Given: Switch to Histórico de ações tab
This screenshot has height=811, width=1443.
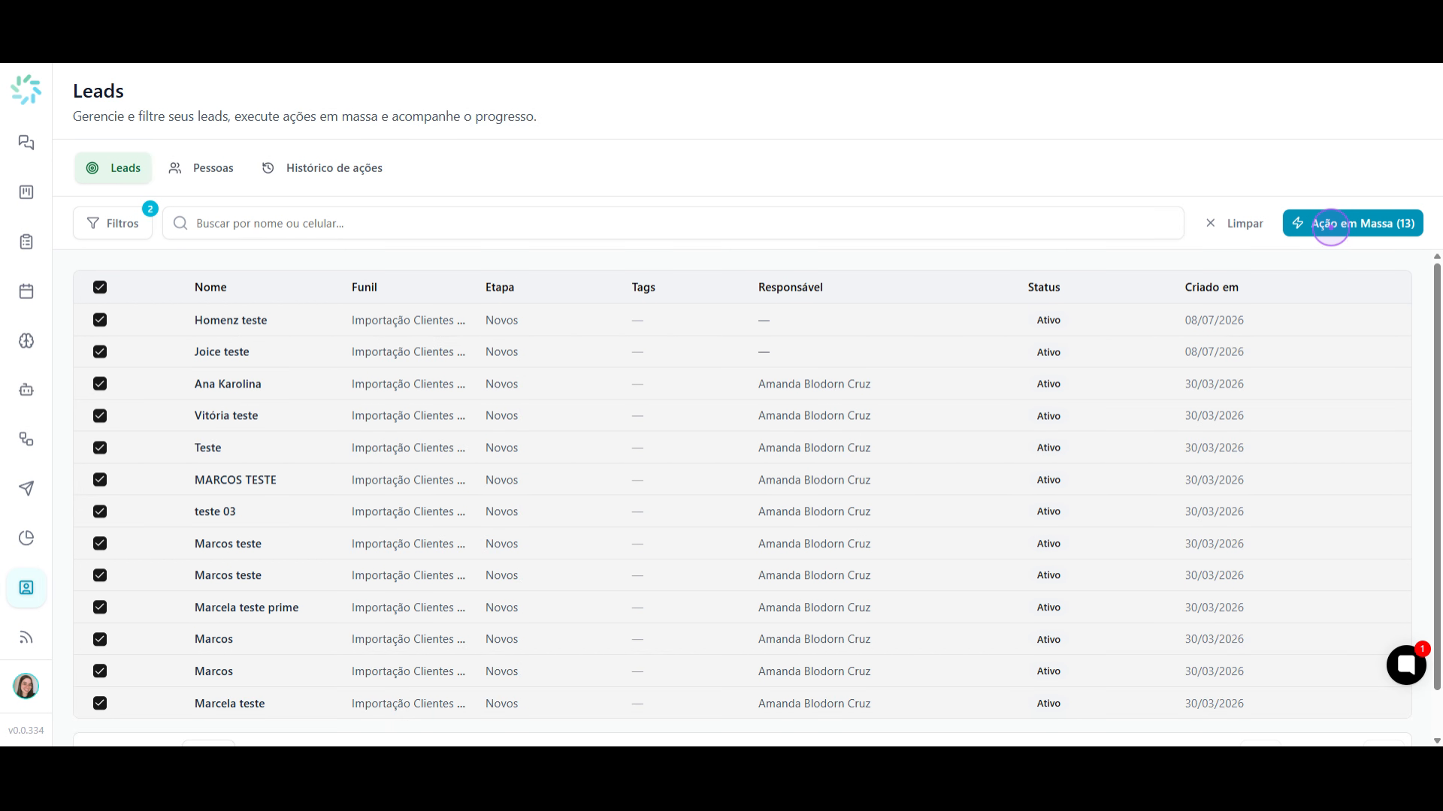Looking at the screenshot, I should 322,168.
